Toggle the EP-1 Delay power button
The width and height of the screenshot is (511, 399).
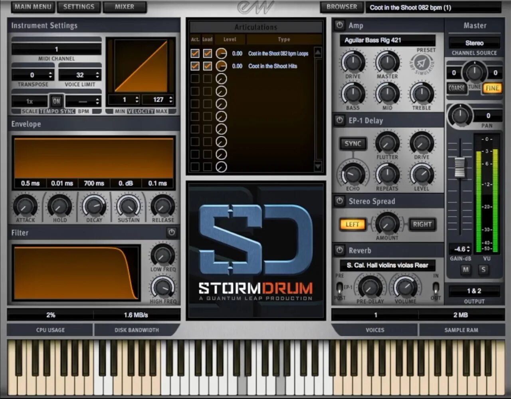click(x=339, y=120)
